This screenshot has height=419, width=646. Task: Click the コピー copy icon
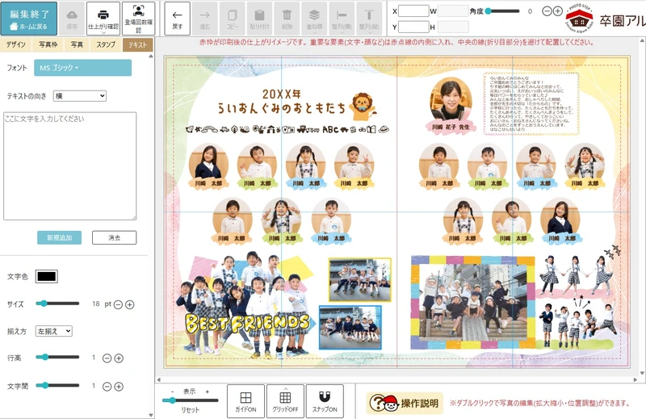[x=232, y=19]
